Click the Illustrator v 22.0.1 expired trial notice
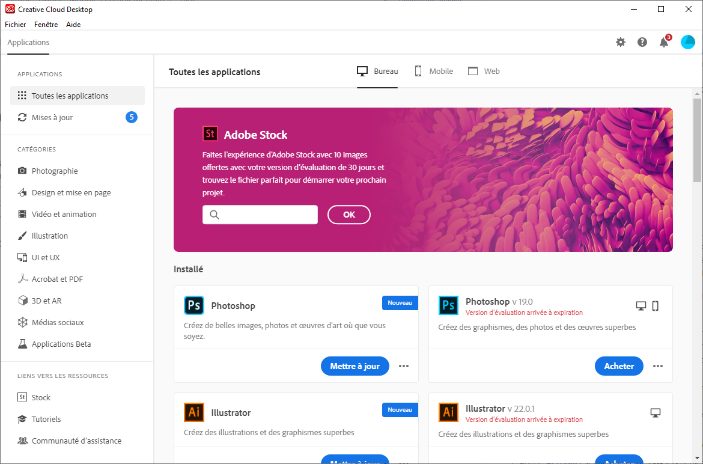The height and width of the screenshot is (464, 703). click(524, 420)
